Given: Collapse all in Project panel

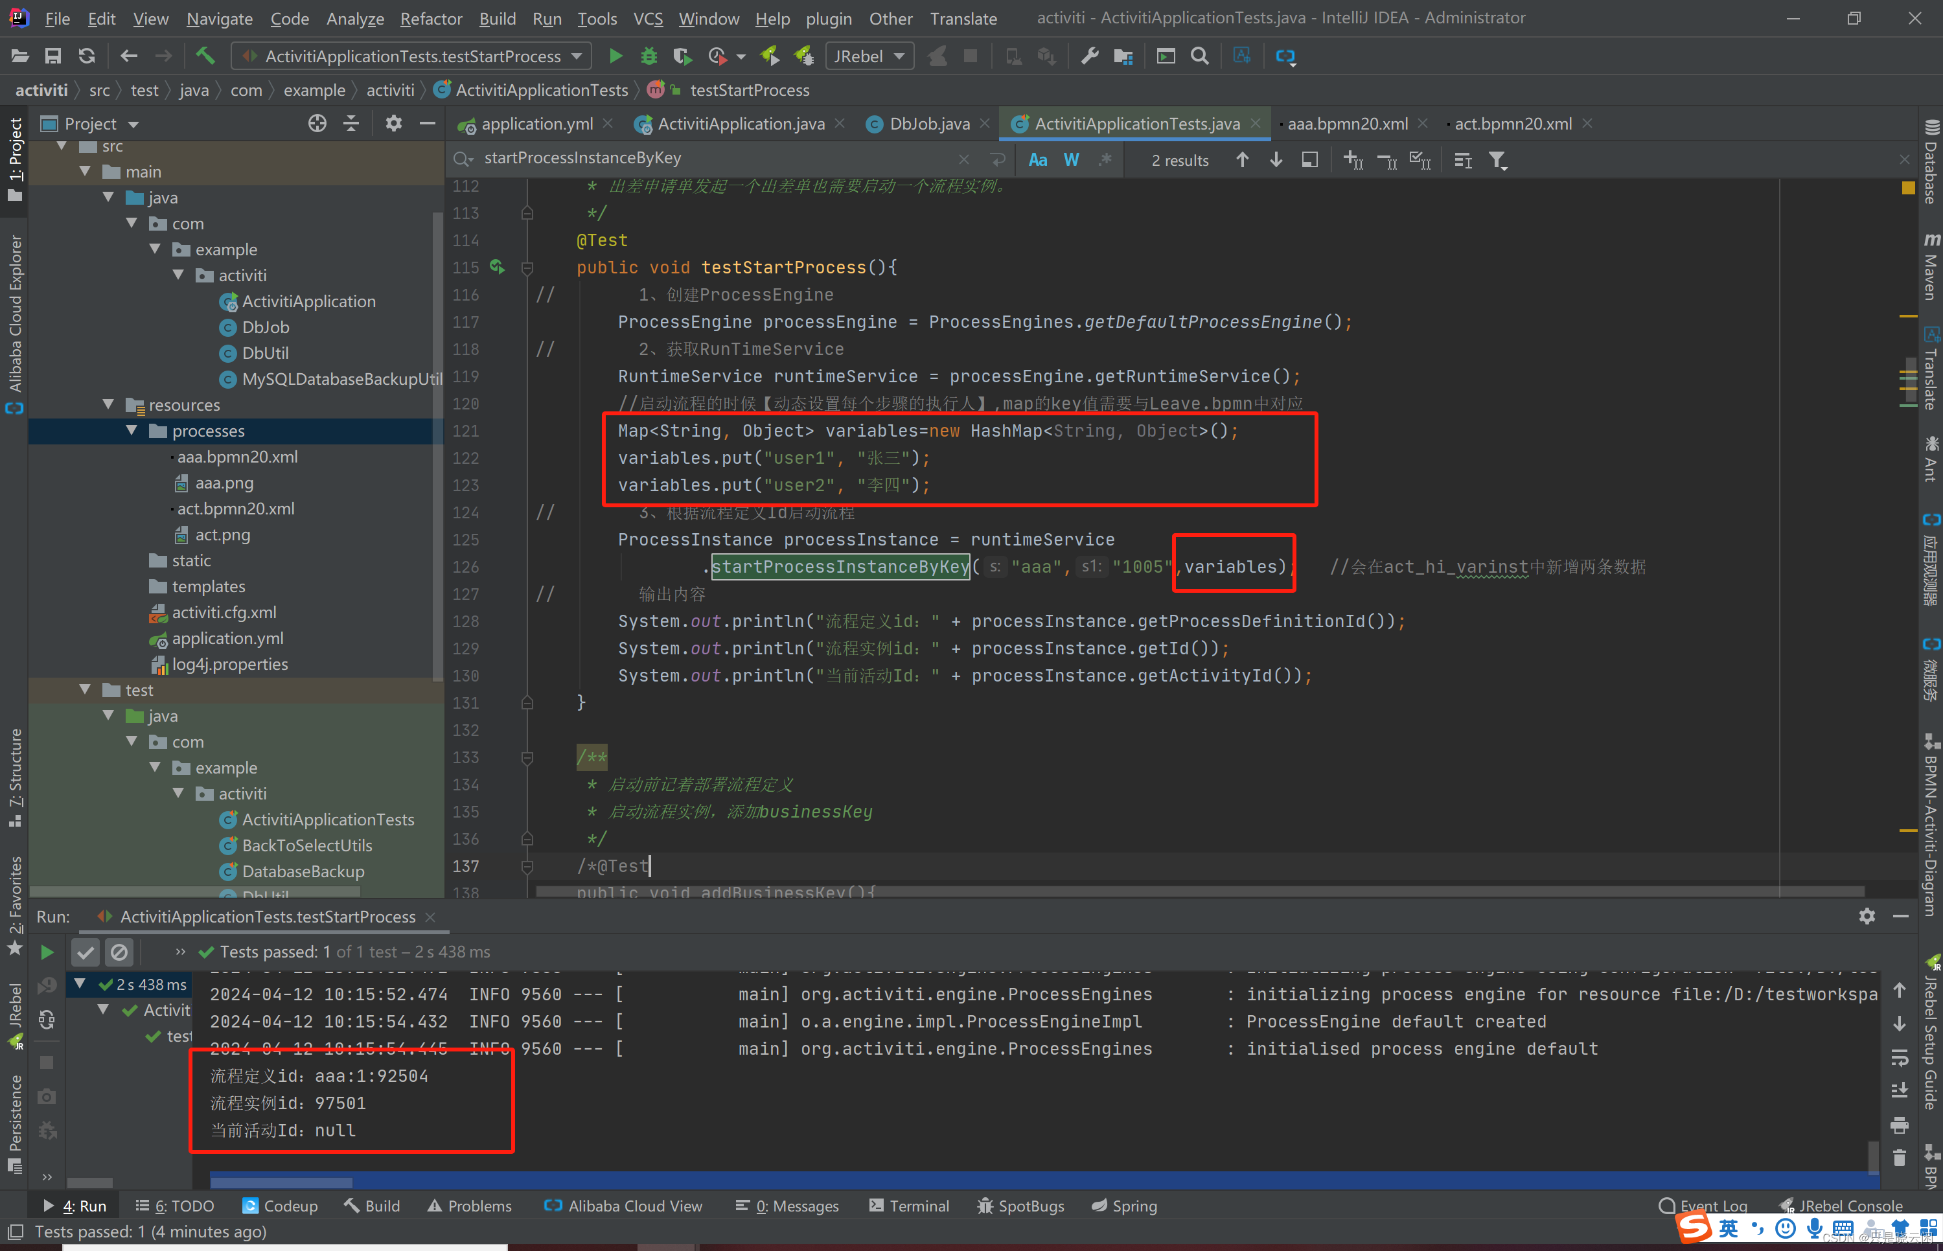Looking at the screenshot, I should (x=351, y=124).
